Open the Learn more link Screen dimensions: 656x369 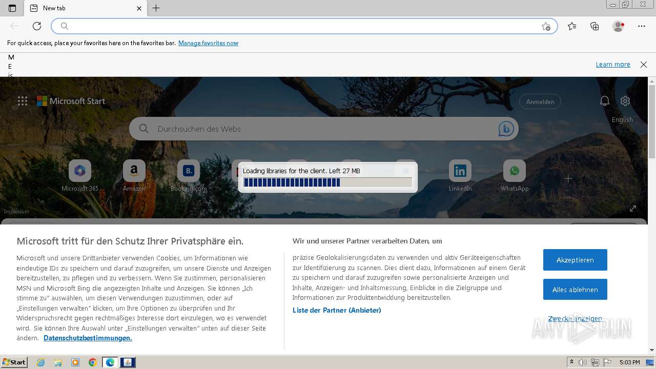click(613, 65)
